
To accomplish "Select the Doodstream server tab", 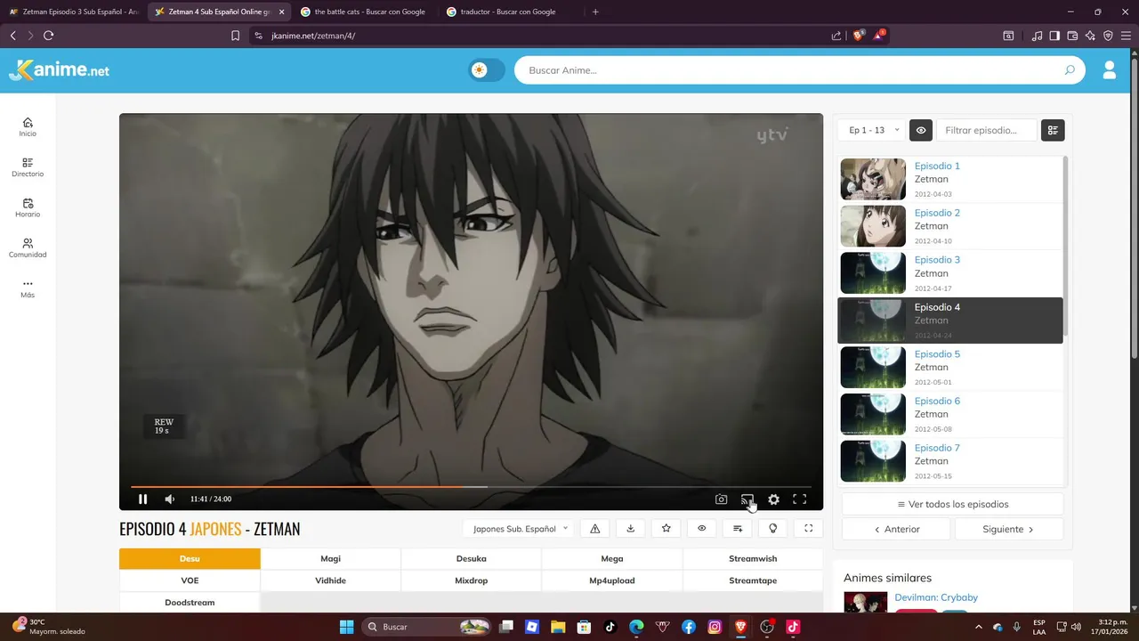I will tap(190, 603).
